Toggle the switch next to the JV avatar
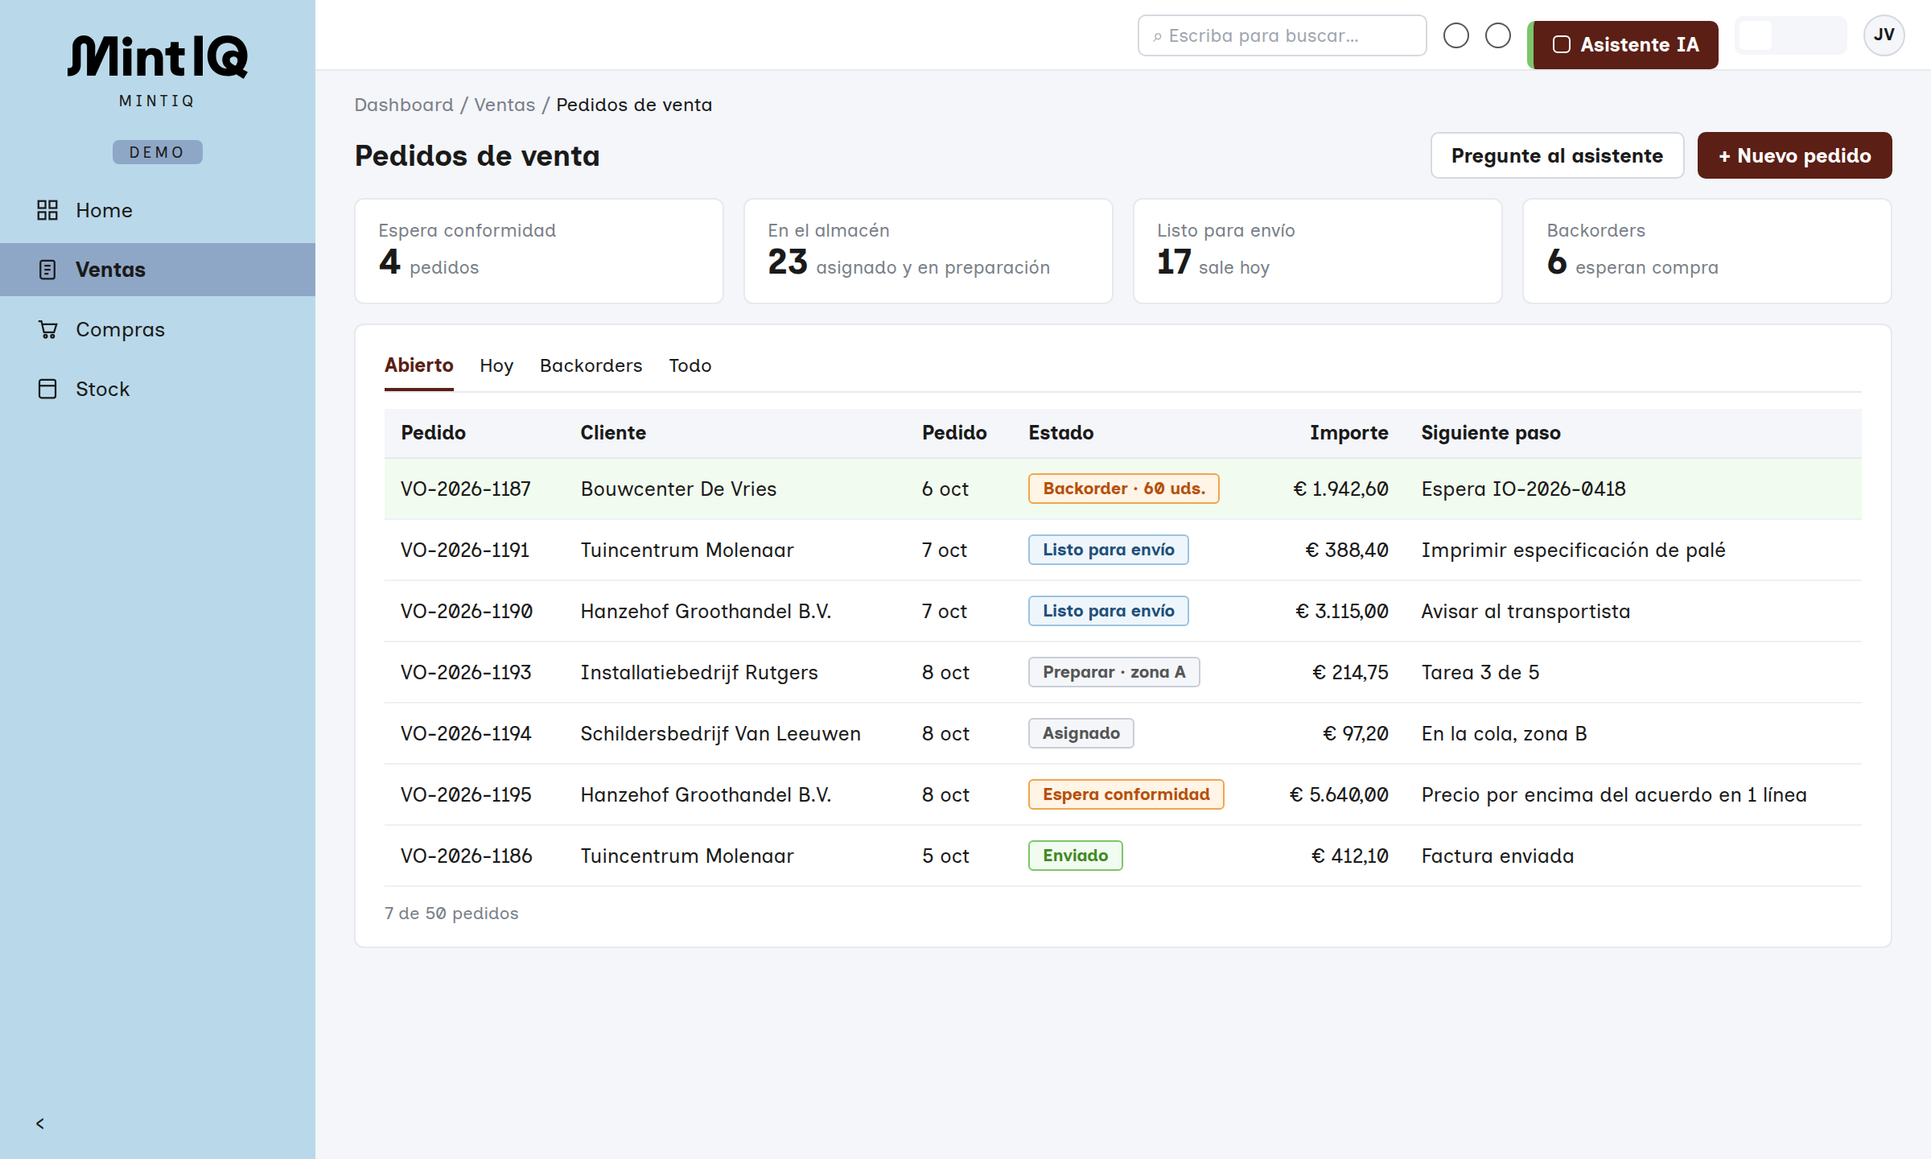Image resolution: width=1931 pixels, height=1159 pixels. pos(1791,35)
